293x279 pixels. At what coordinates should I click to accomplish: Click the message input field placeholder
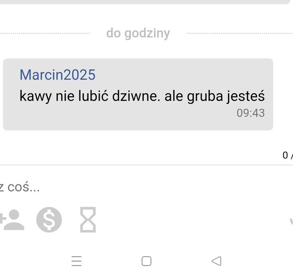click(20, 187)
